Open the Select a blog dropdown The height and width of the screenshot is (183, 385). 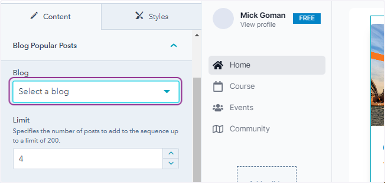point(96,91)
